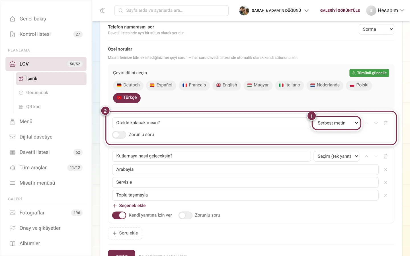
Task: Open Genel bakış home page
Action: click(x=46, y=19)
